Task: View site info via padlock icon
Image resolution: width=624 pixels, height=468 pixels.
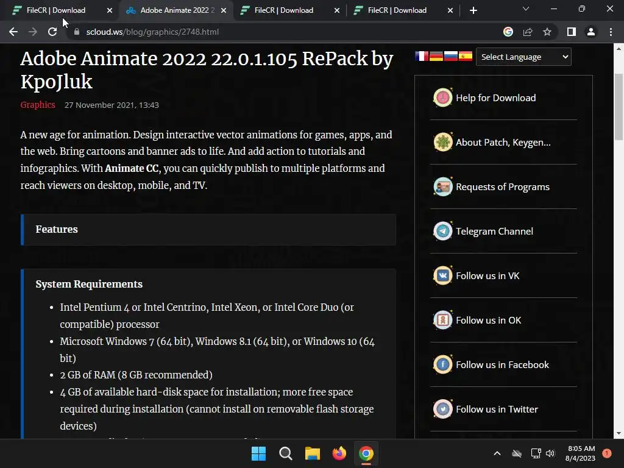Action: 76,32
